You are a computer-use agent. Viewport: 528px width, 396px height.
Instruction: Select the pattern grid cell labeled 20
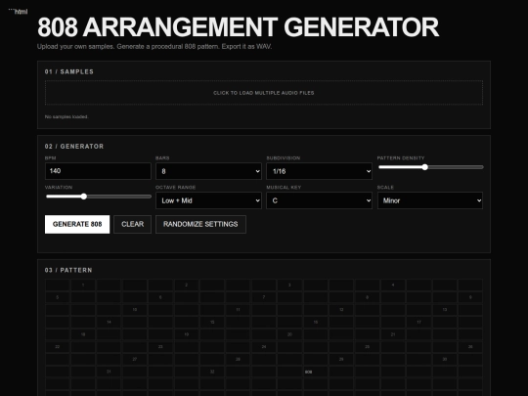point(289,334)
